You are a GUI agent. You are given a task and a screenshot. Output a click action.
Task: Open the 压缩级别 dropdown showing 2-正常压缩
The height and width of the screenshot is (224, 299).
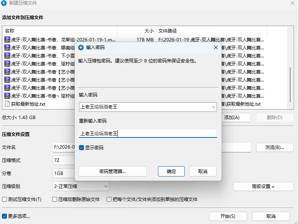(105, 186)
